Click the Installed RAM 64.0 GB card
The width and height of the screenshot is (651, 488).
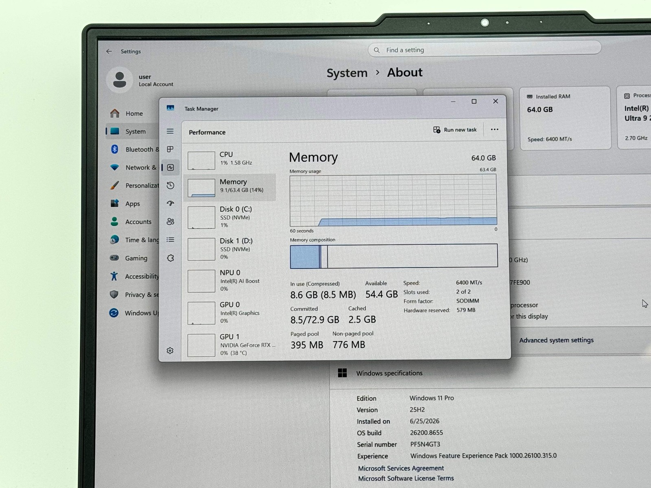coord(565,118)
